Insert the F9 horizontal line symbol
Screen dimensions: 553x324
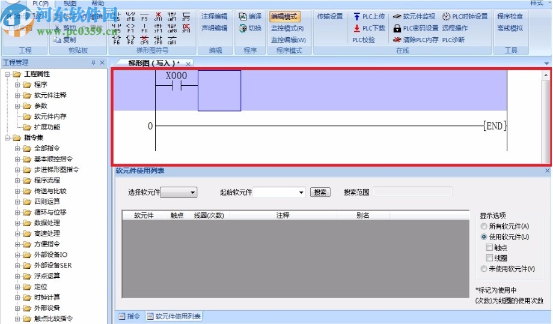coord(145,17)
